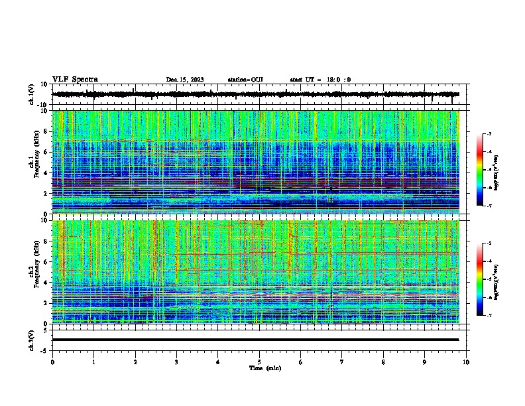
Task: Click the "-5" tick on ch.3(V) axis
Action: 44,351
